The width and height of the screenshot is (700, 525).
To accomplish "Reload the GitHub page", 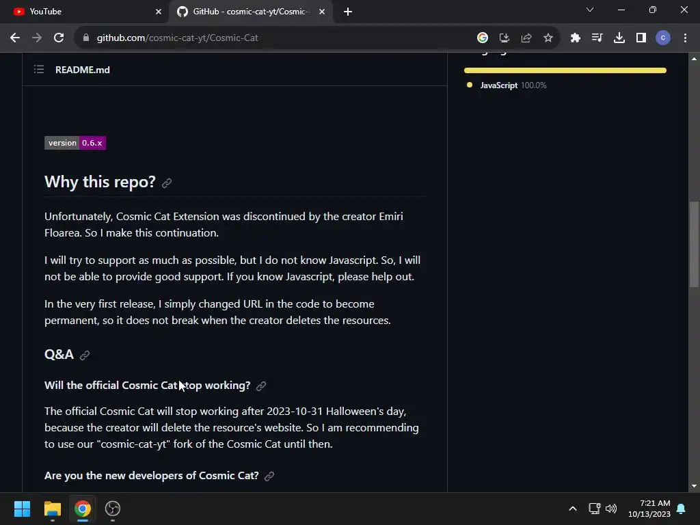I will click(59, 38).
